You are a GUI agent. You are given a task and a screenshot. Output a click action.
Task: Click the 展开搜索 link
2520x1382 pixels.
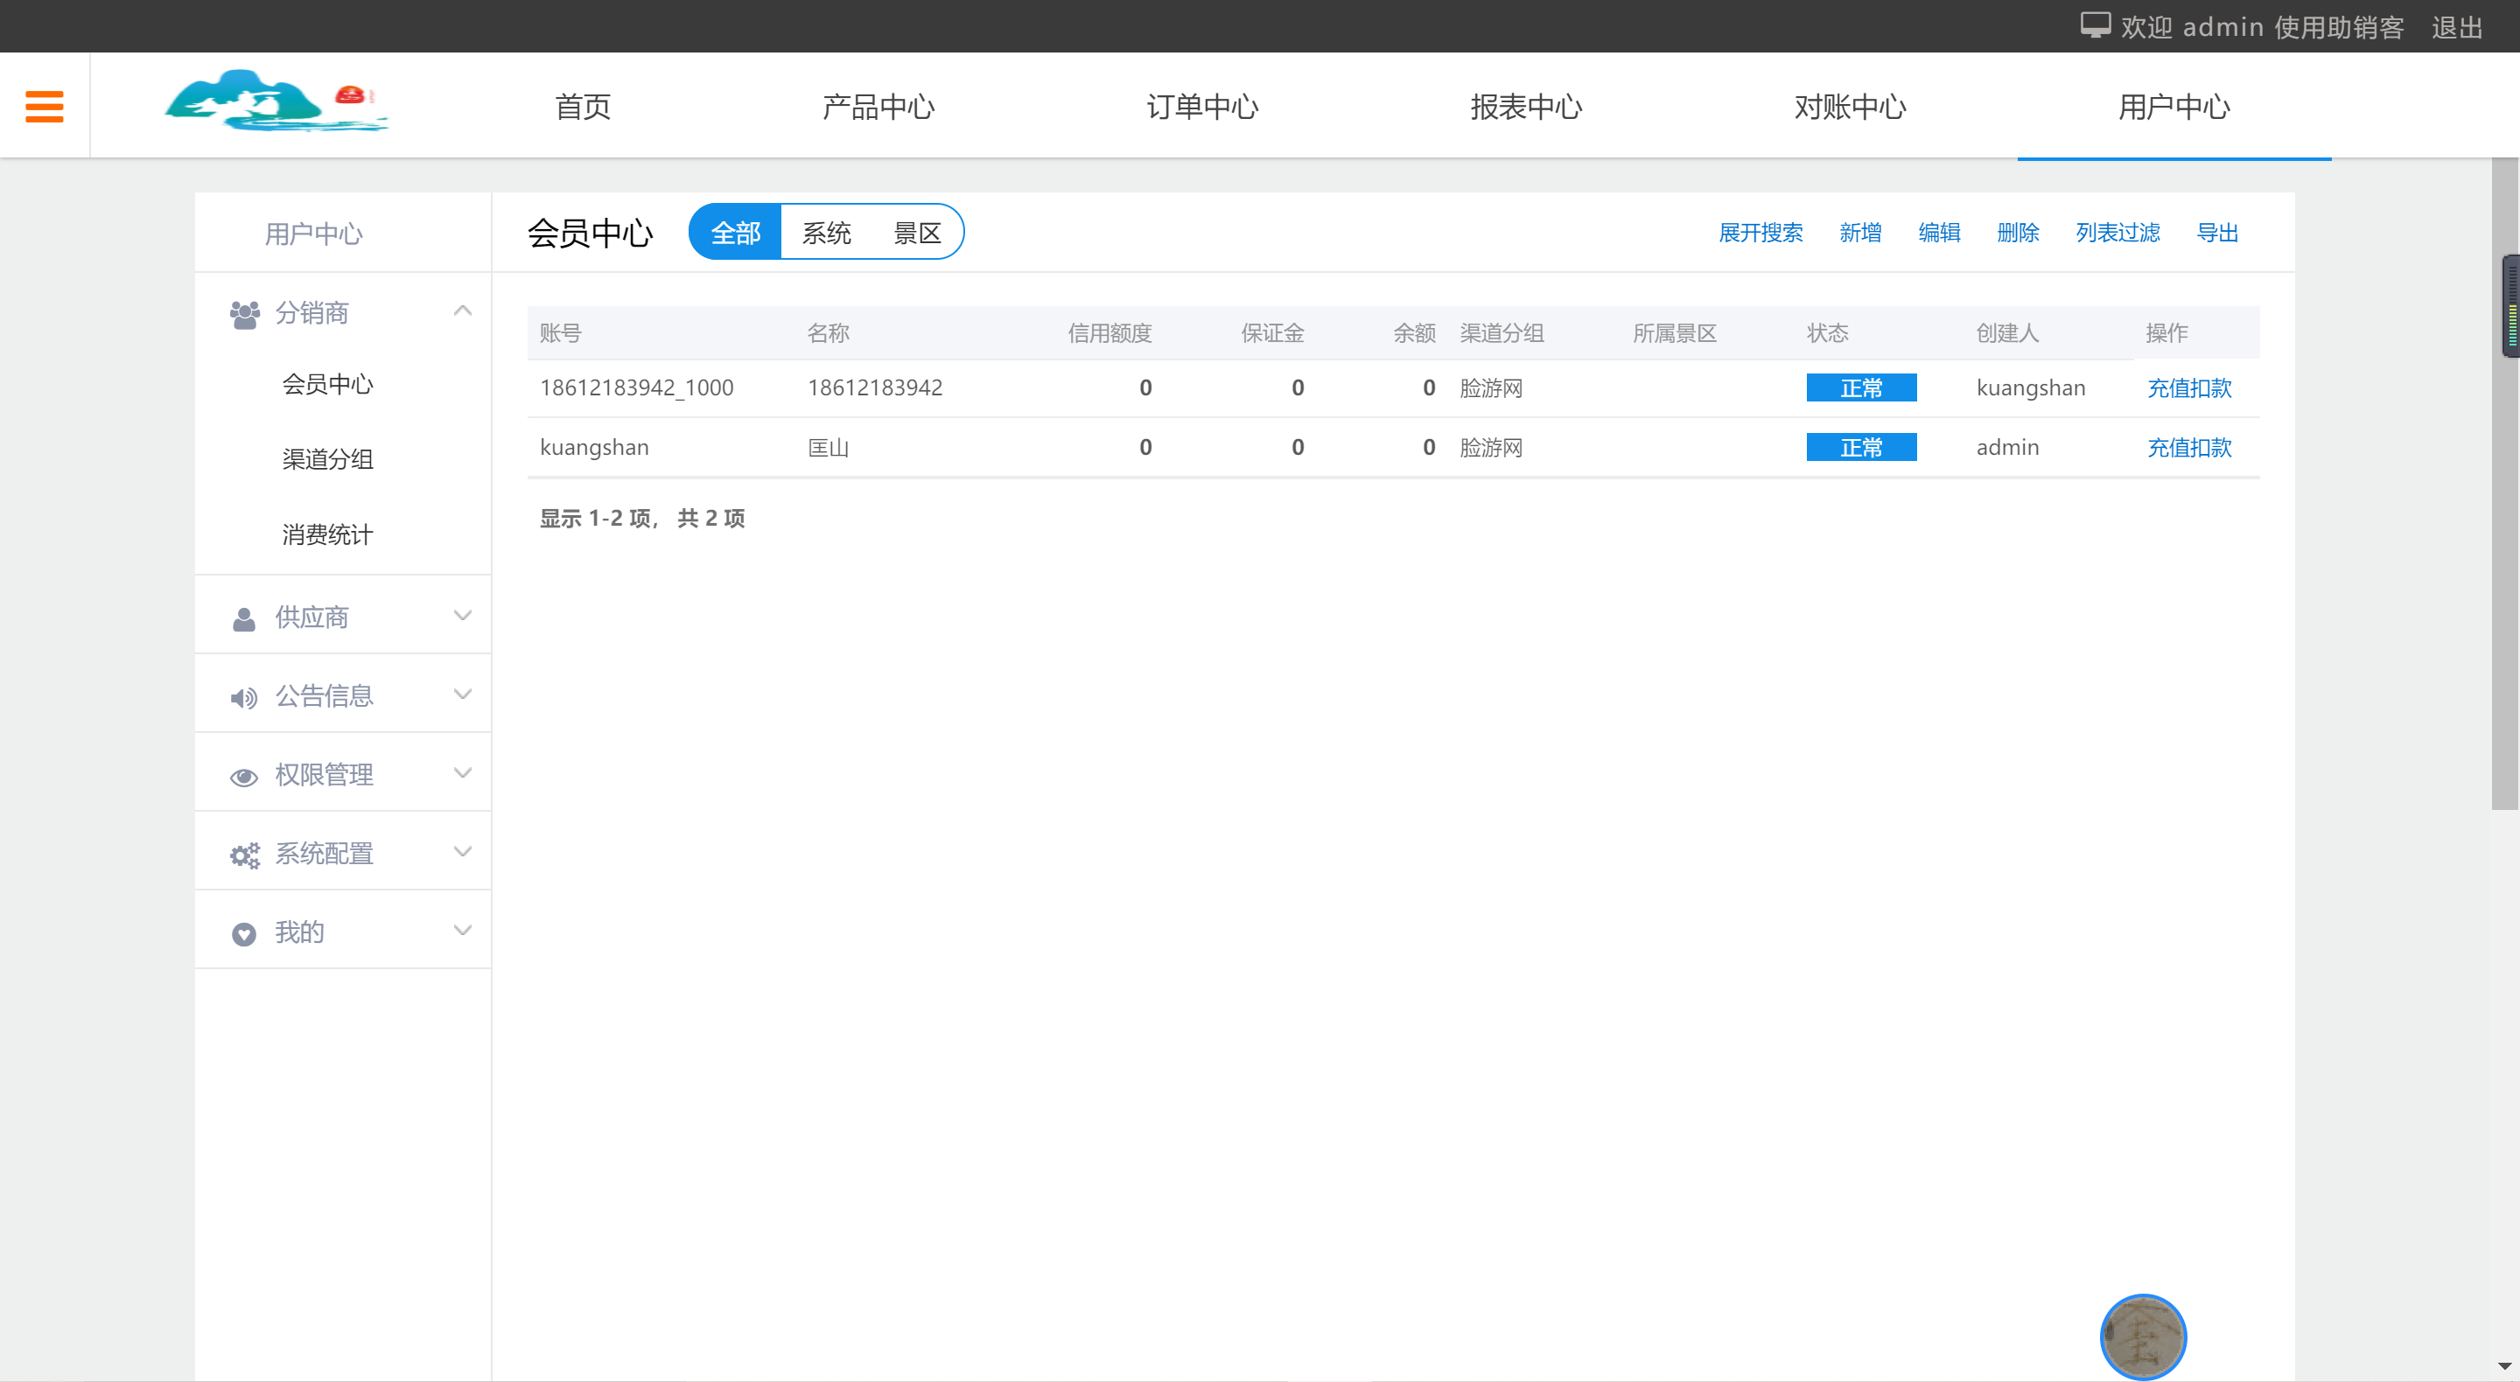pos(1760,233)
